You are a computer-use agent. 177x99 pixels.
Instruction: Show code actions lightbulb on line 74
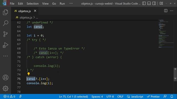coord(28,74)
